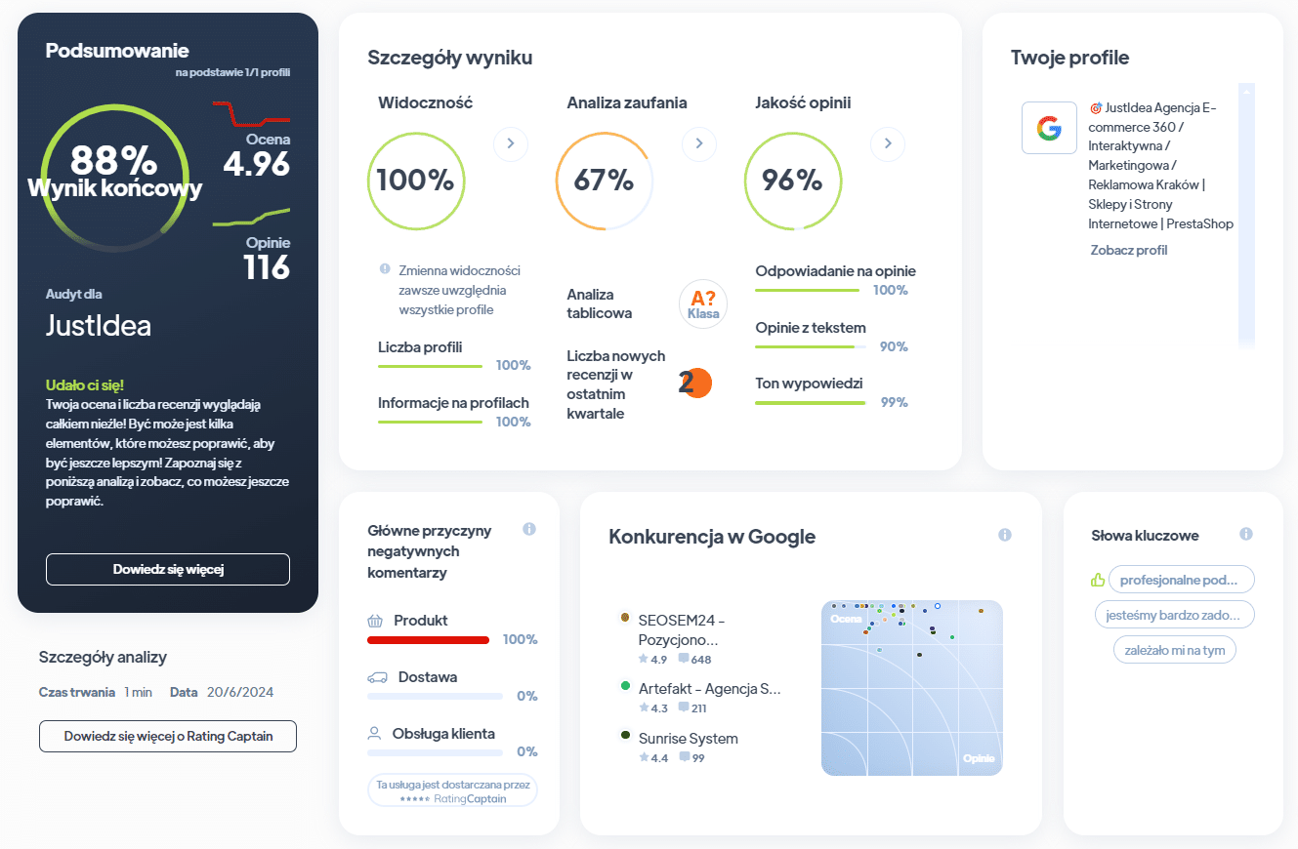Viewport: 1298px width, 849px height.
Task: Click the date 20/6/2024 value
Action: tap(240, 692)
